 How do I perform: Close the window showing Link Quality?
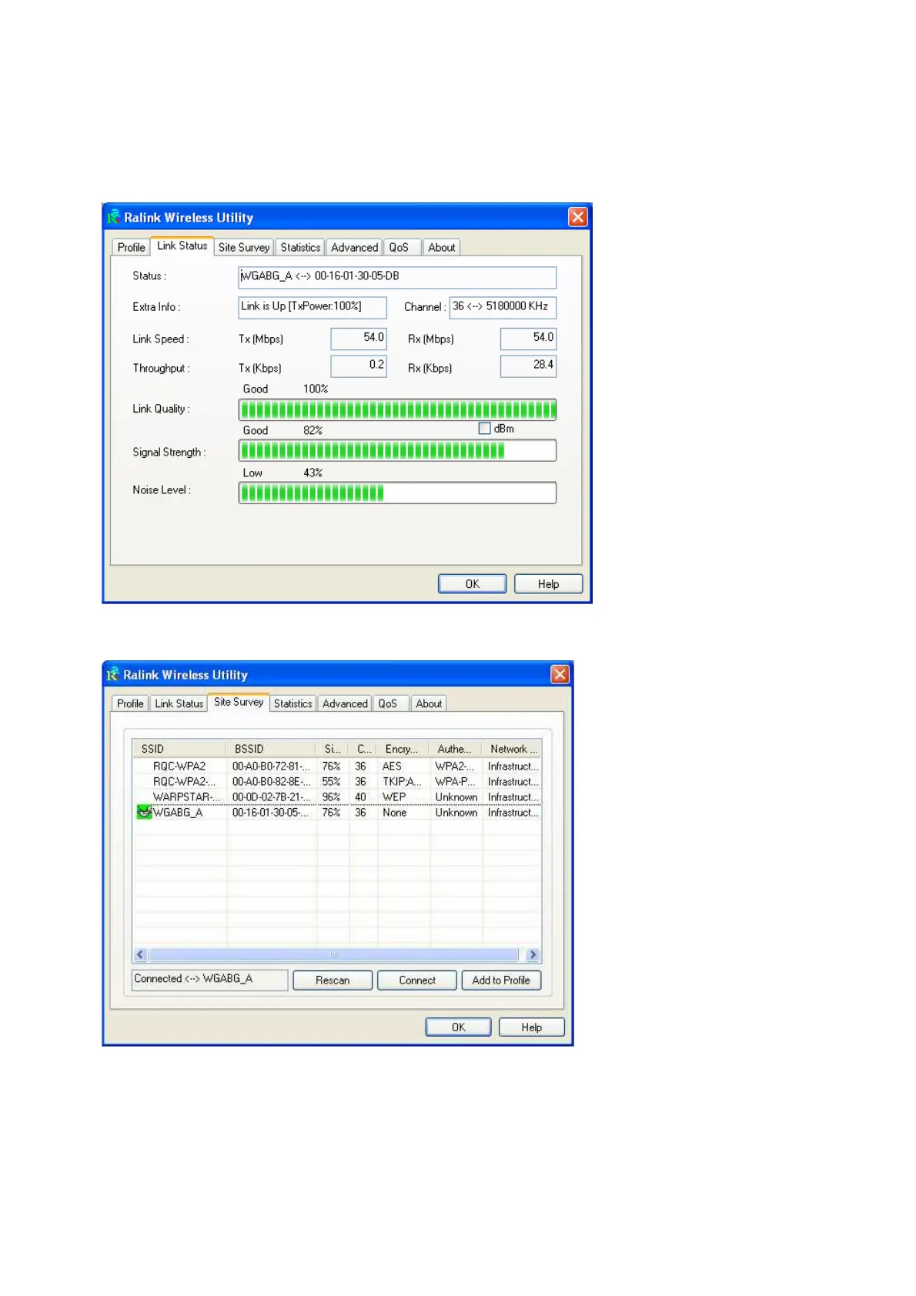point(577,217)
